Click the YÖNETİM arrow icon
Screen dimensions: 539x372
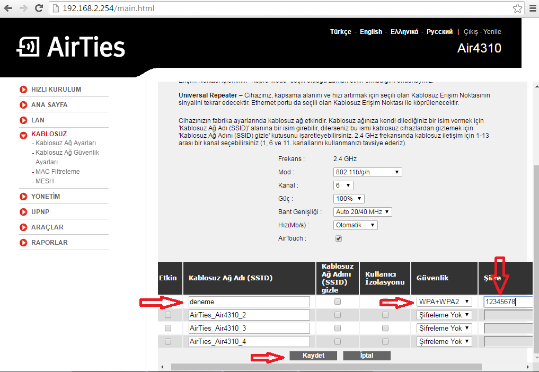point(23,197)
